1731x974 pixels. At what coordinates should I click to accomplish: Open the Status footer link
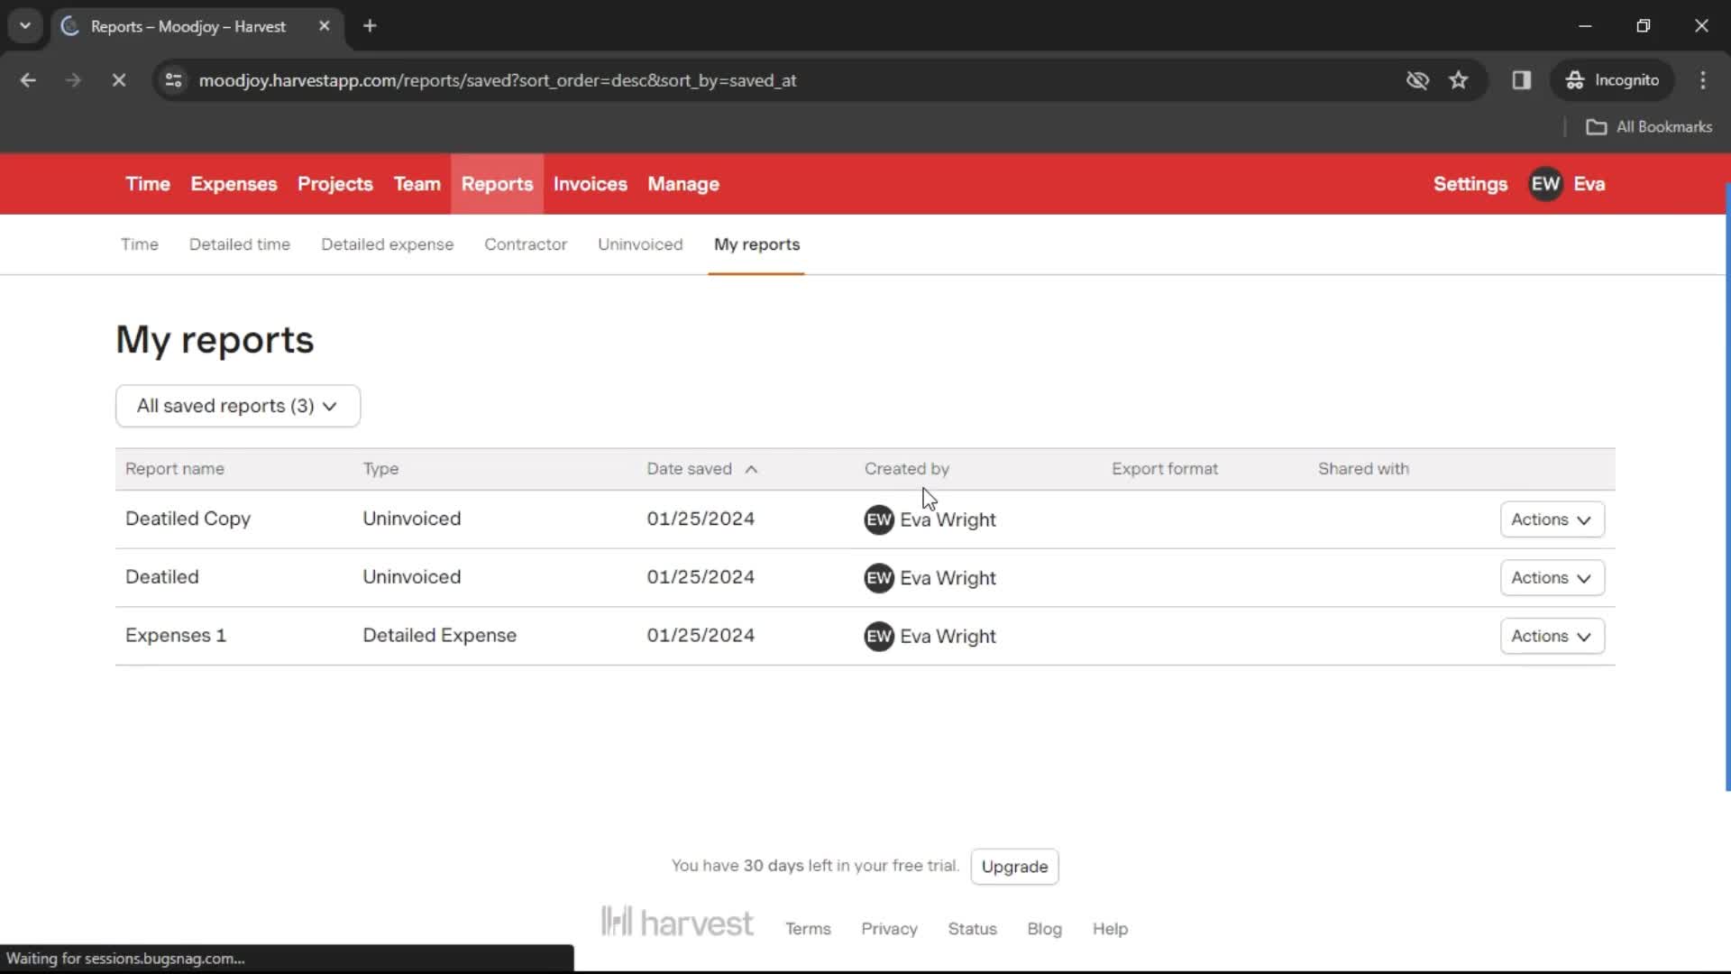click(972, 929)
